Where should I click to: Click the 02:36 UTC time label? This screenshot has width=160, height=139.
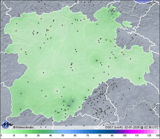[x=151, y=127]
